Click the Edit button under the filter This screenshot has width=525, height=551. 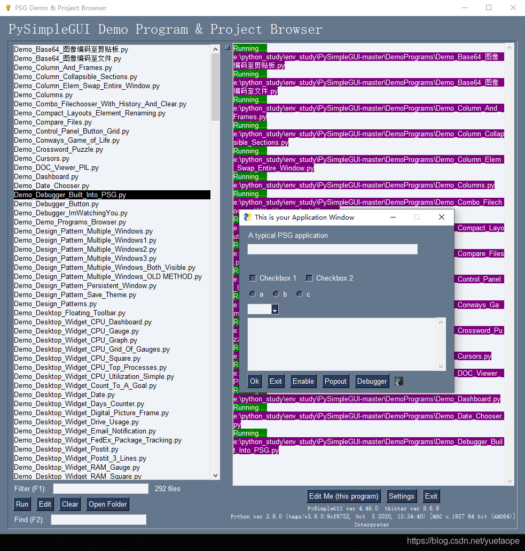(x=45, y=505)
